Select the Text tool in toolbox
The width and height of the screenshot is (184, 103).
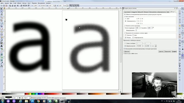1,46
